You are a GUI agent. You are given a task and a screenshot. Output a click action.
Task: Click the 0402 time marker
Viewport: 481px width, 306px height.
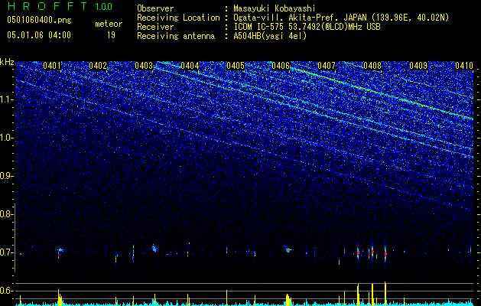pos(98,66)
